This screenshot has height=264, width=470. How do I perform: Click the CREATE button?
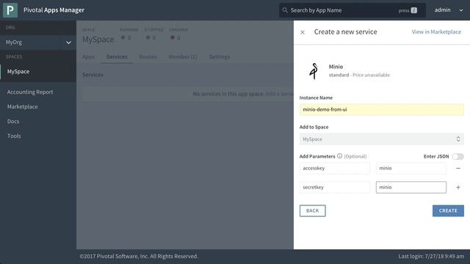pyautogui.click(x=448, y=210)
